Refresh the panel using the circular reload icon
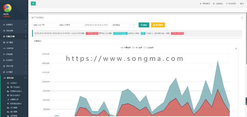Image resolution: width=247 pixels, height=117 pixels. point(242,18)
